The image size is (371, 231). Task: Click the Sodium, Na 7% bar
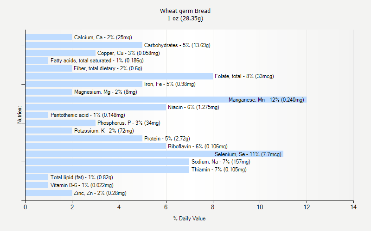[107, 162]
